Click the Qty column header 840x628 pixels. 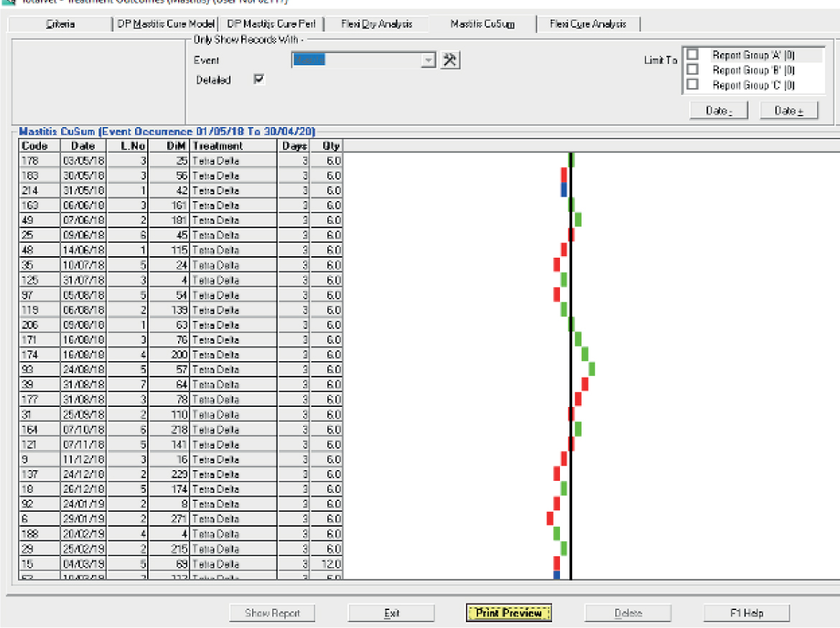point(326,146)
